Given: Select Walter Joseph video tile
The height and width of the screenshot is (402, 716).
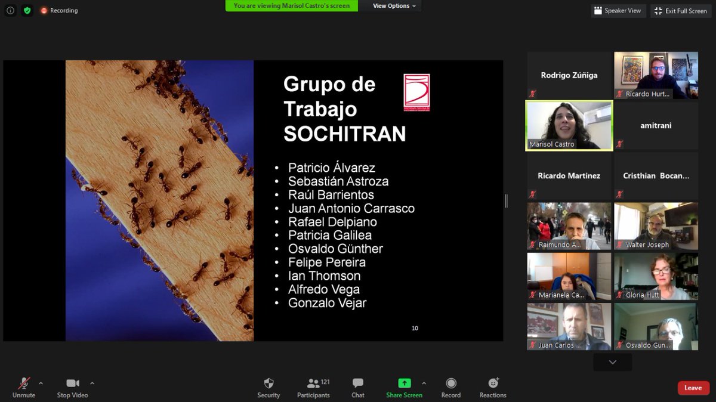Looking at the screenshot, I should coord(656,226).
